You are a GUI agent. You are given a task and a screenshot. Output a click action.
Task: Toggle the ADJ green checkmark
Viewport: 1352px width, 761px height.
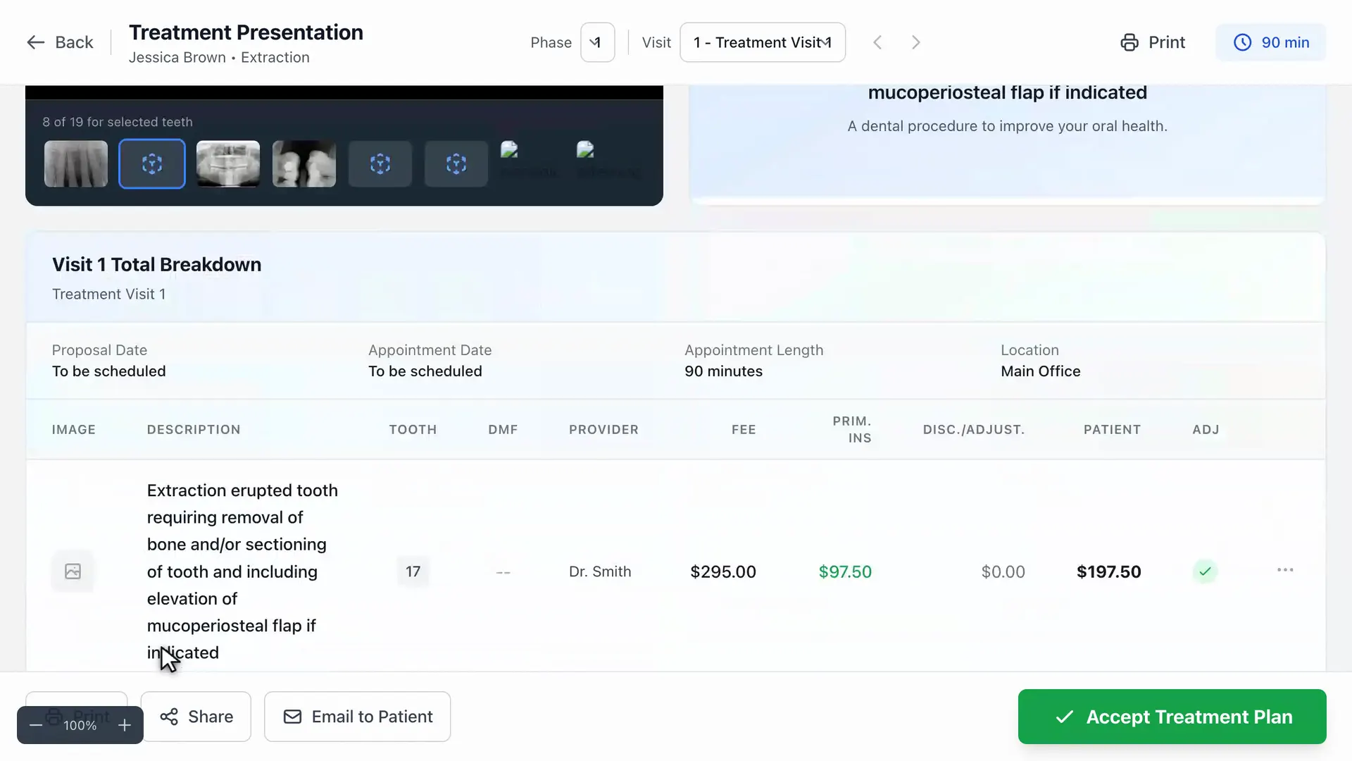click(1205, 571)
